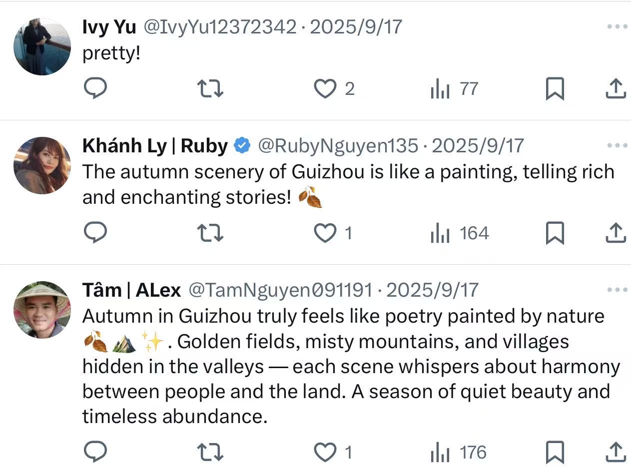Open @TamNguyen091191 profile handle link

(x=280, y=290)
